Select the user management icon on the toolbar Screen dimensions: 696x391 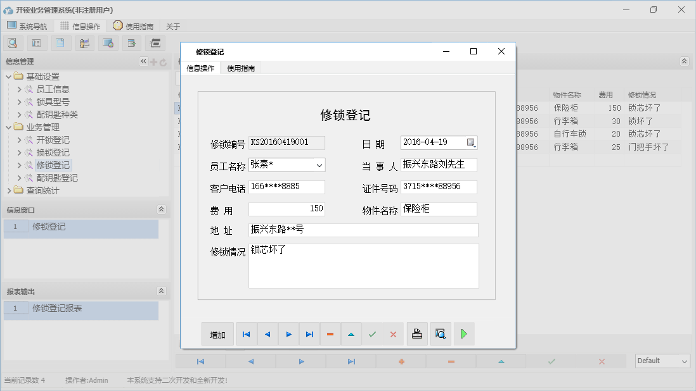click(84, 42)
